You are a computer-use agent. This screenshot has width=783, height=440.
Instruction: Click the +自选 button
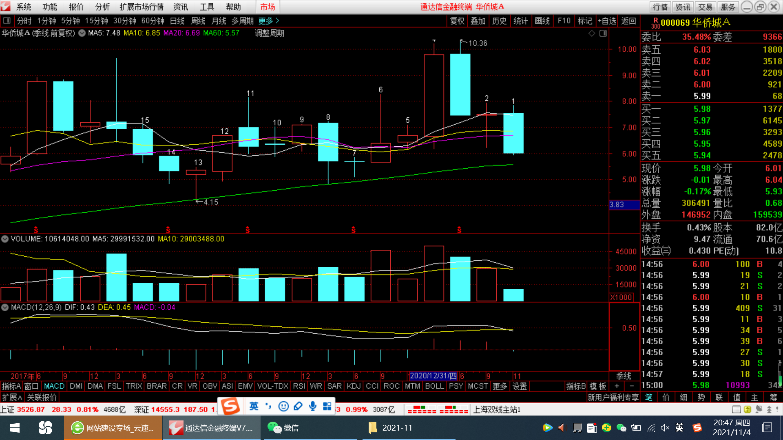(607, 21)
